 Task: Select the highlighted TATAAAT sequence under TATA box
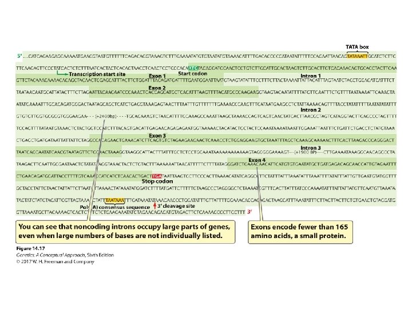[x=357, y=56]
